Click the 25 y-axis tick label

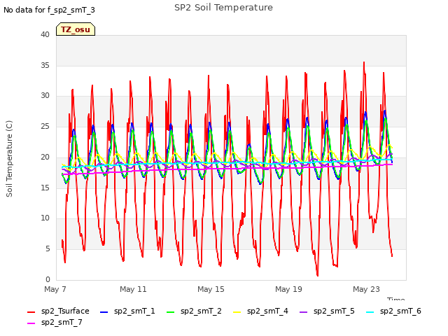tap(45, 126)
